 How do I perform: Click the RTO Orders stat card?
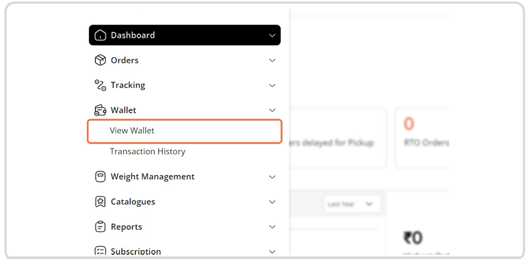tap(423, 138)
